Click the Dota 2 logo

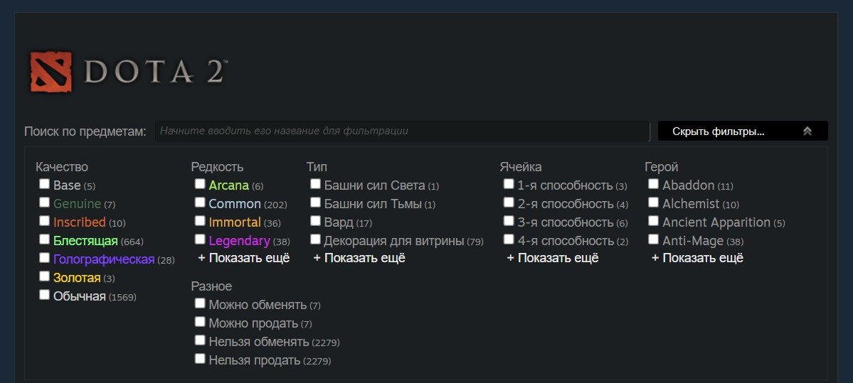(x=128, y=71)
